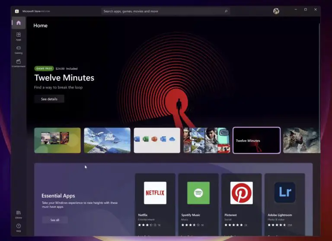Open the Adobe Lightroom app icon
332x241 pixels.
point(285,193)
